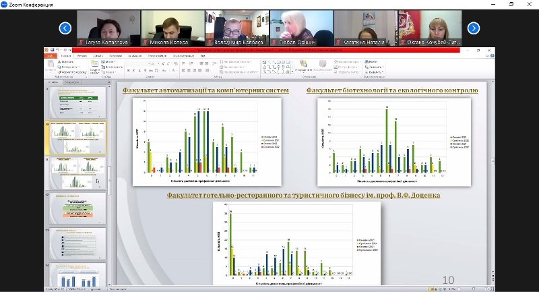Close the slides thumbnail pane
Screen dimensions: 539x292
[x=109, y=82]
